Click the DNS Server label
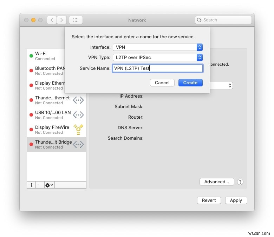The image size is (274, 237). tap(131, 127)
